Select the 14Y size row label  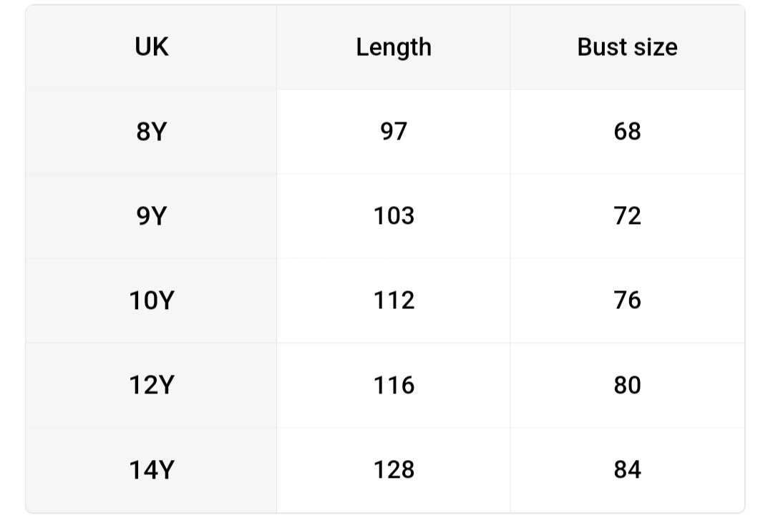[x=151, y=470]
